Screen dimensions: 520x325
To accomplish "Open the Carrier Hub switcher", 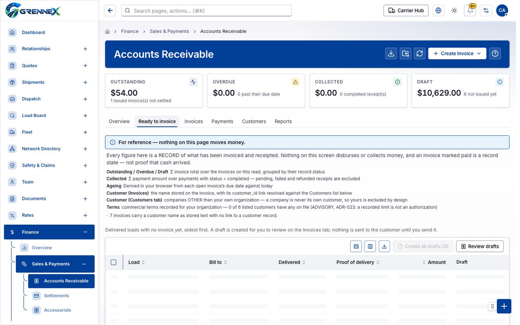I will coord(406,11).
